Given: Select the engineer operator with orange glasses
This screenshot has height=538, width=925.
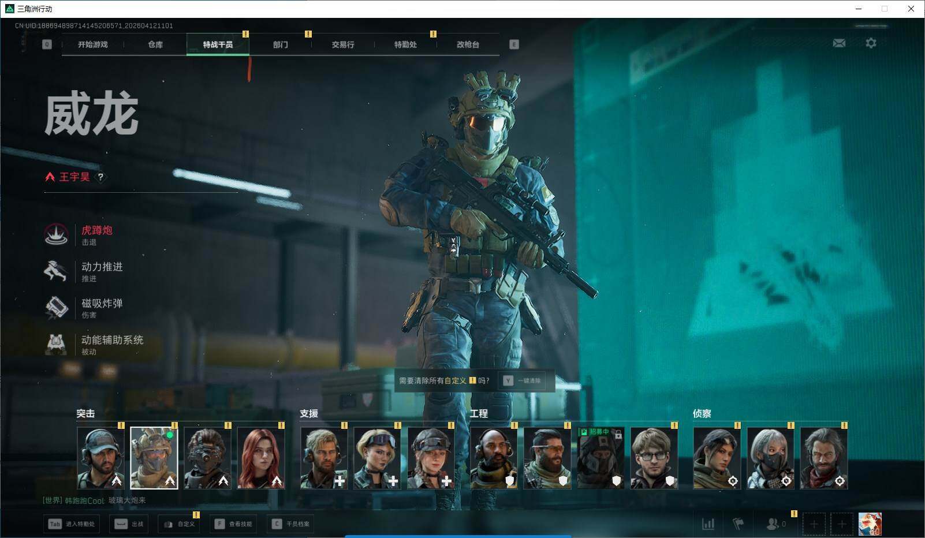Looking at the screenshot, I should pyautogui.click(x=547, y=458).
